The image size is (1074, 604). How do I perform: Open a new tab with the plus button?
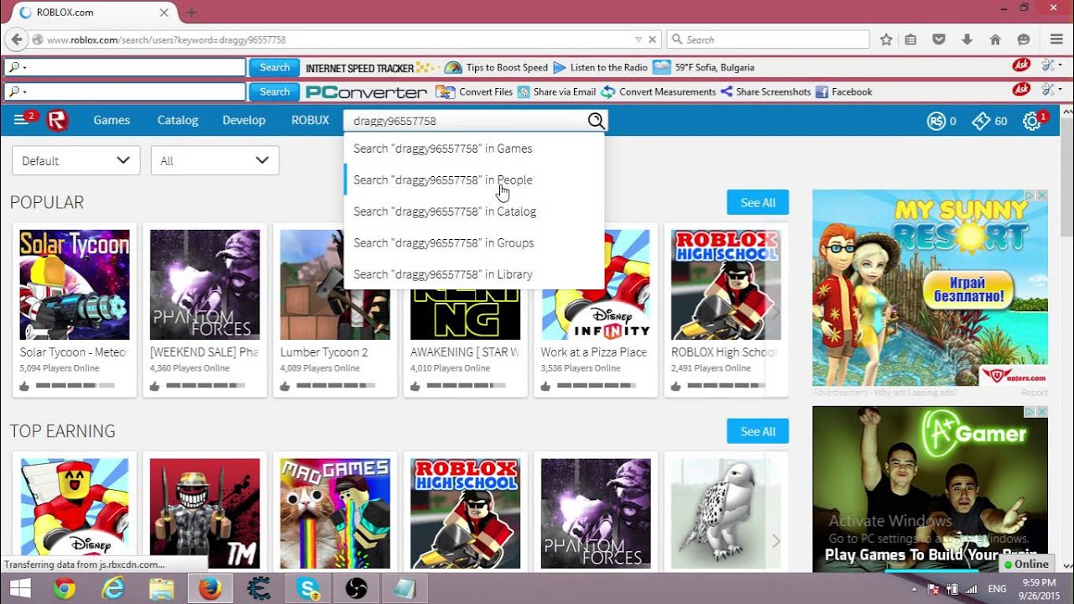(x=191, y=13)
